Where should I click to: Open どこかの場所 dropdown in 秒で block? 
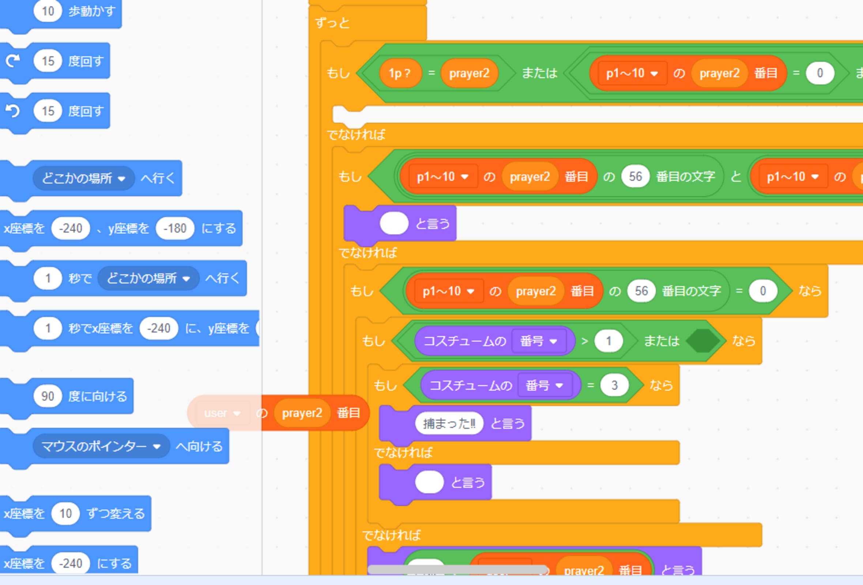[148, 278]
